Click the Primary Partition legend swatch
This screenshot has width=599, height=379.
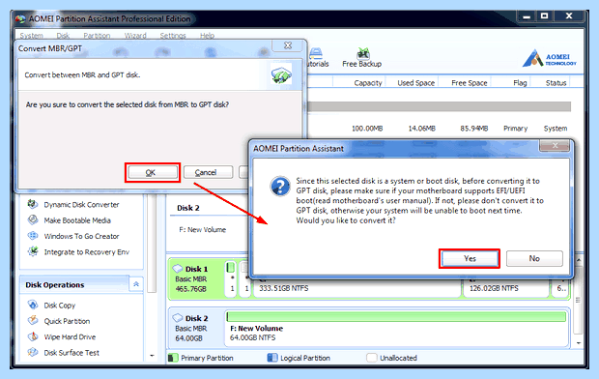(x=173, y=358)
